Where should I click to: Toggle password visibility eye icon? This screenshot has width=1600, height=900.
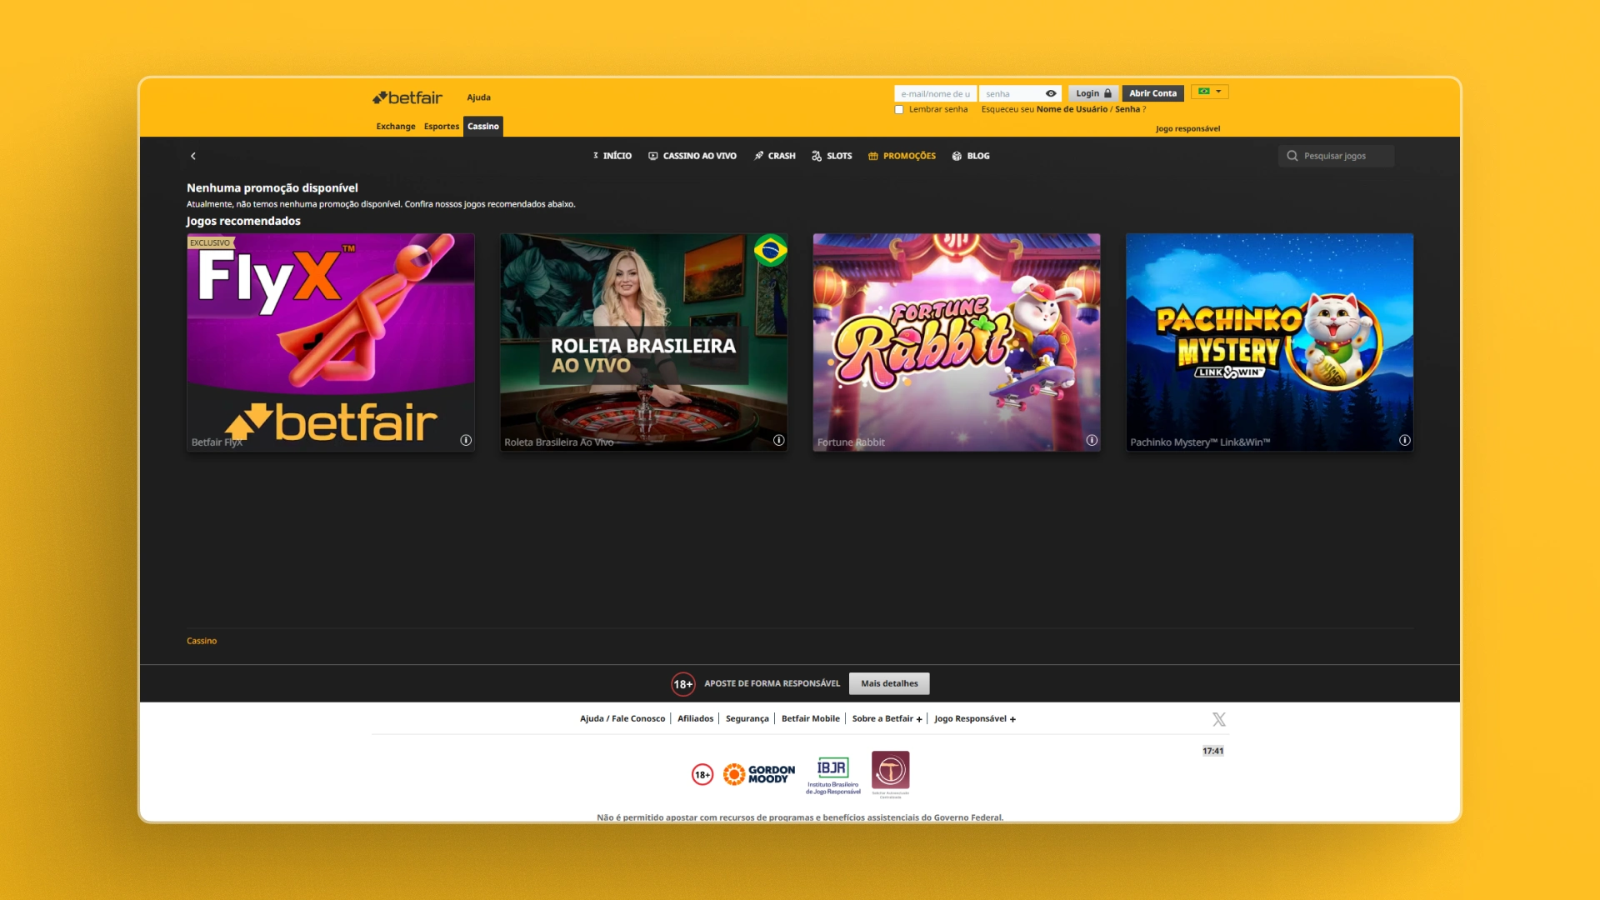coord(1051,93)
